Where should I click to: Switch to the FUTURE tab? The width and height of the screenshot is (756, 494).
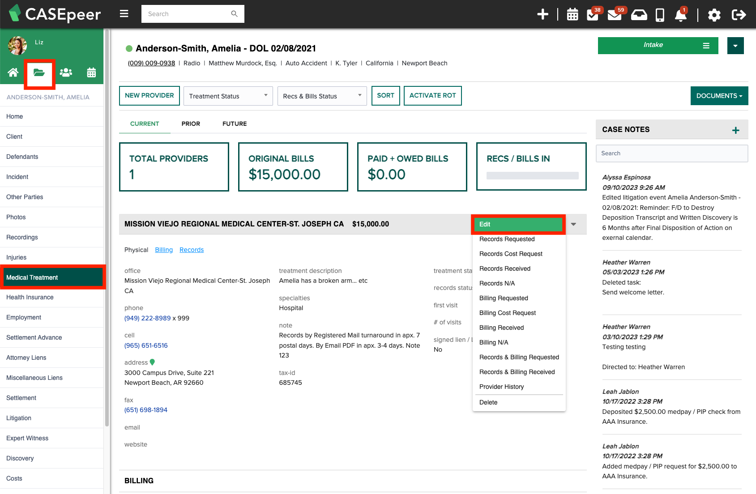pyautogui.click(x=235, y=123)
